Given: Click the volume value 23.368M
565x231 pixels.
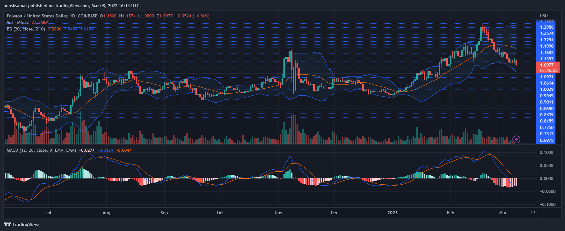Looking at the screenshot, I should coord(40,22).
